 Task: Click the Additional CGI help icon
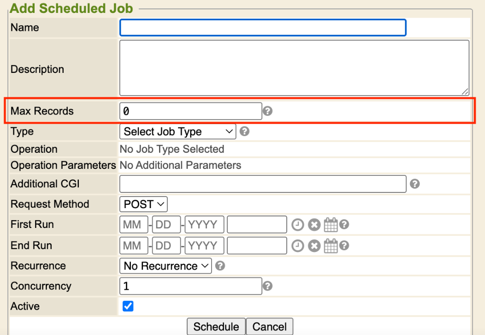point(415,184)
